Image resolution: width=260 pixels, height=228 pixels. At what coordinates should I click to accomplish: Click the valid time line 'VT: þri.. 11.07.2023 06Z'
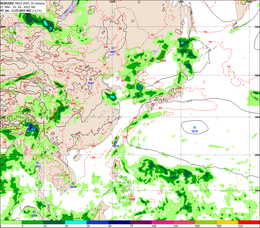16,11
